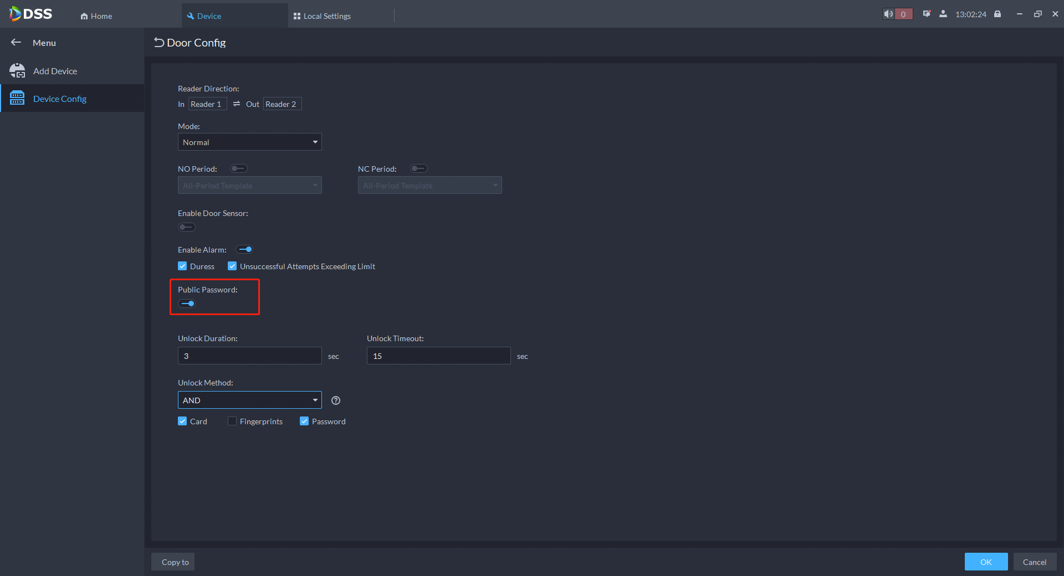Open the notification message icon in the title bar
The height and width of the screenshot is (576, 1064).
[926, 14]
